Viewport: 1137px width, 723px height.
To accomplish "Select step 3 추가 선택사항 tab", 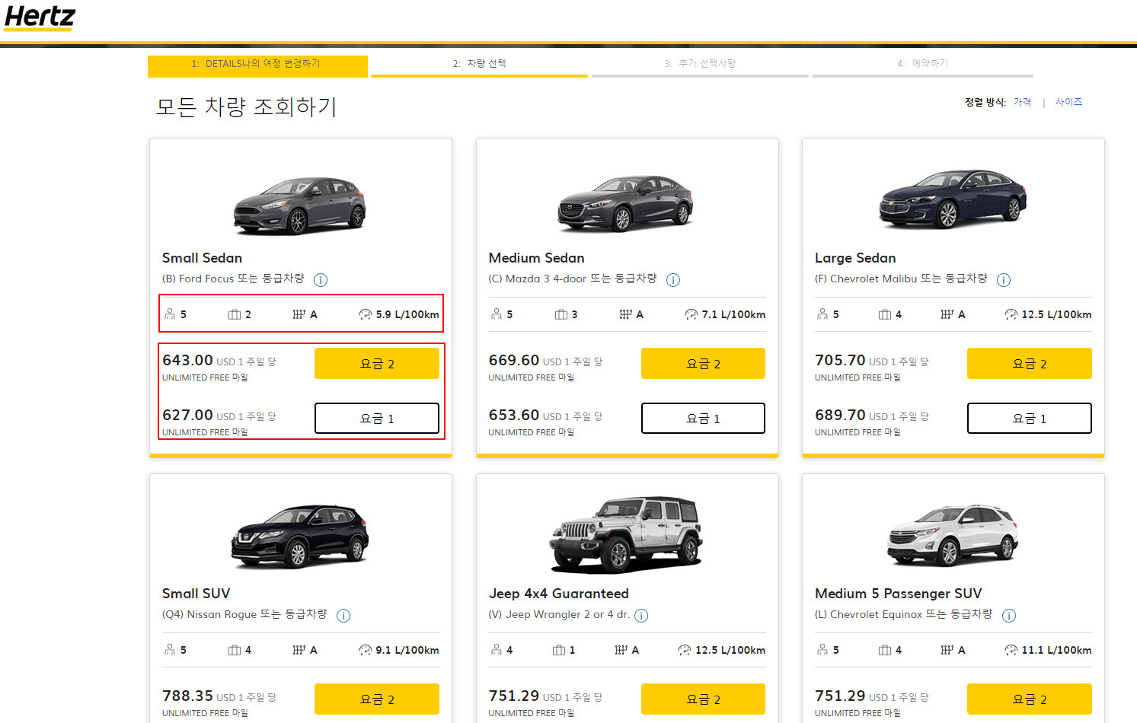I will pyautogui.click(x=700, y=65).
